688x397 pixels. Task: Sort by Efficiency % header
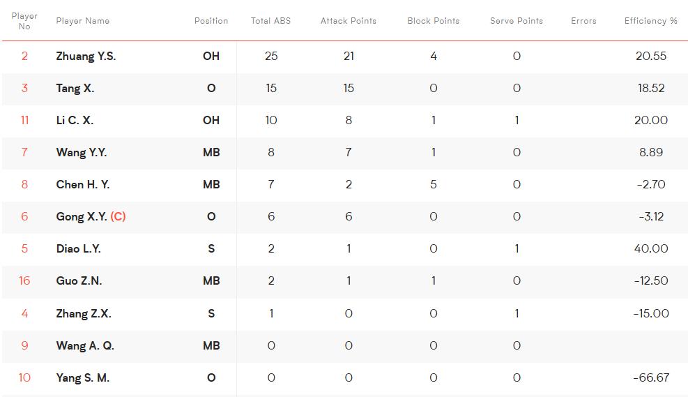650,21
